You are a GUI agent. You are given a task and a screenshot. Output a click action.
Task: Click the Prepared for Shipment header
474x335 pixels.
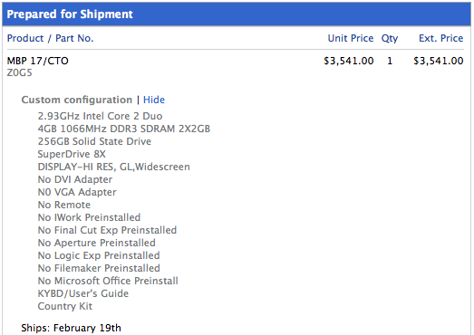70,14
